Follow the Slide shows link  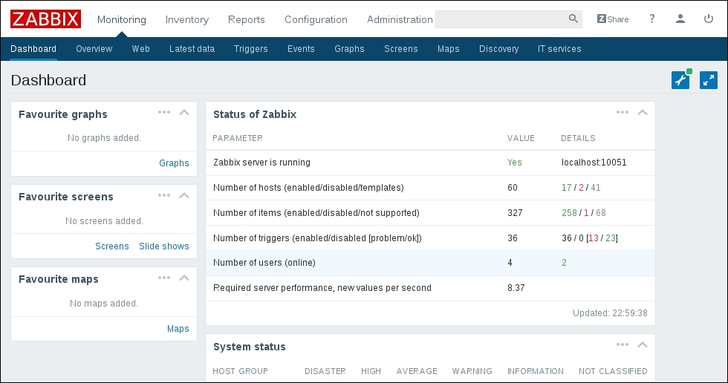point(164,246)
